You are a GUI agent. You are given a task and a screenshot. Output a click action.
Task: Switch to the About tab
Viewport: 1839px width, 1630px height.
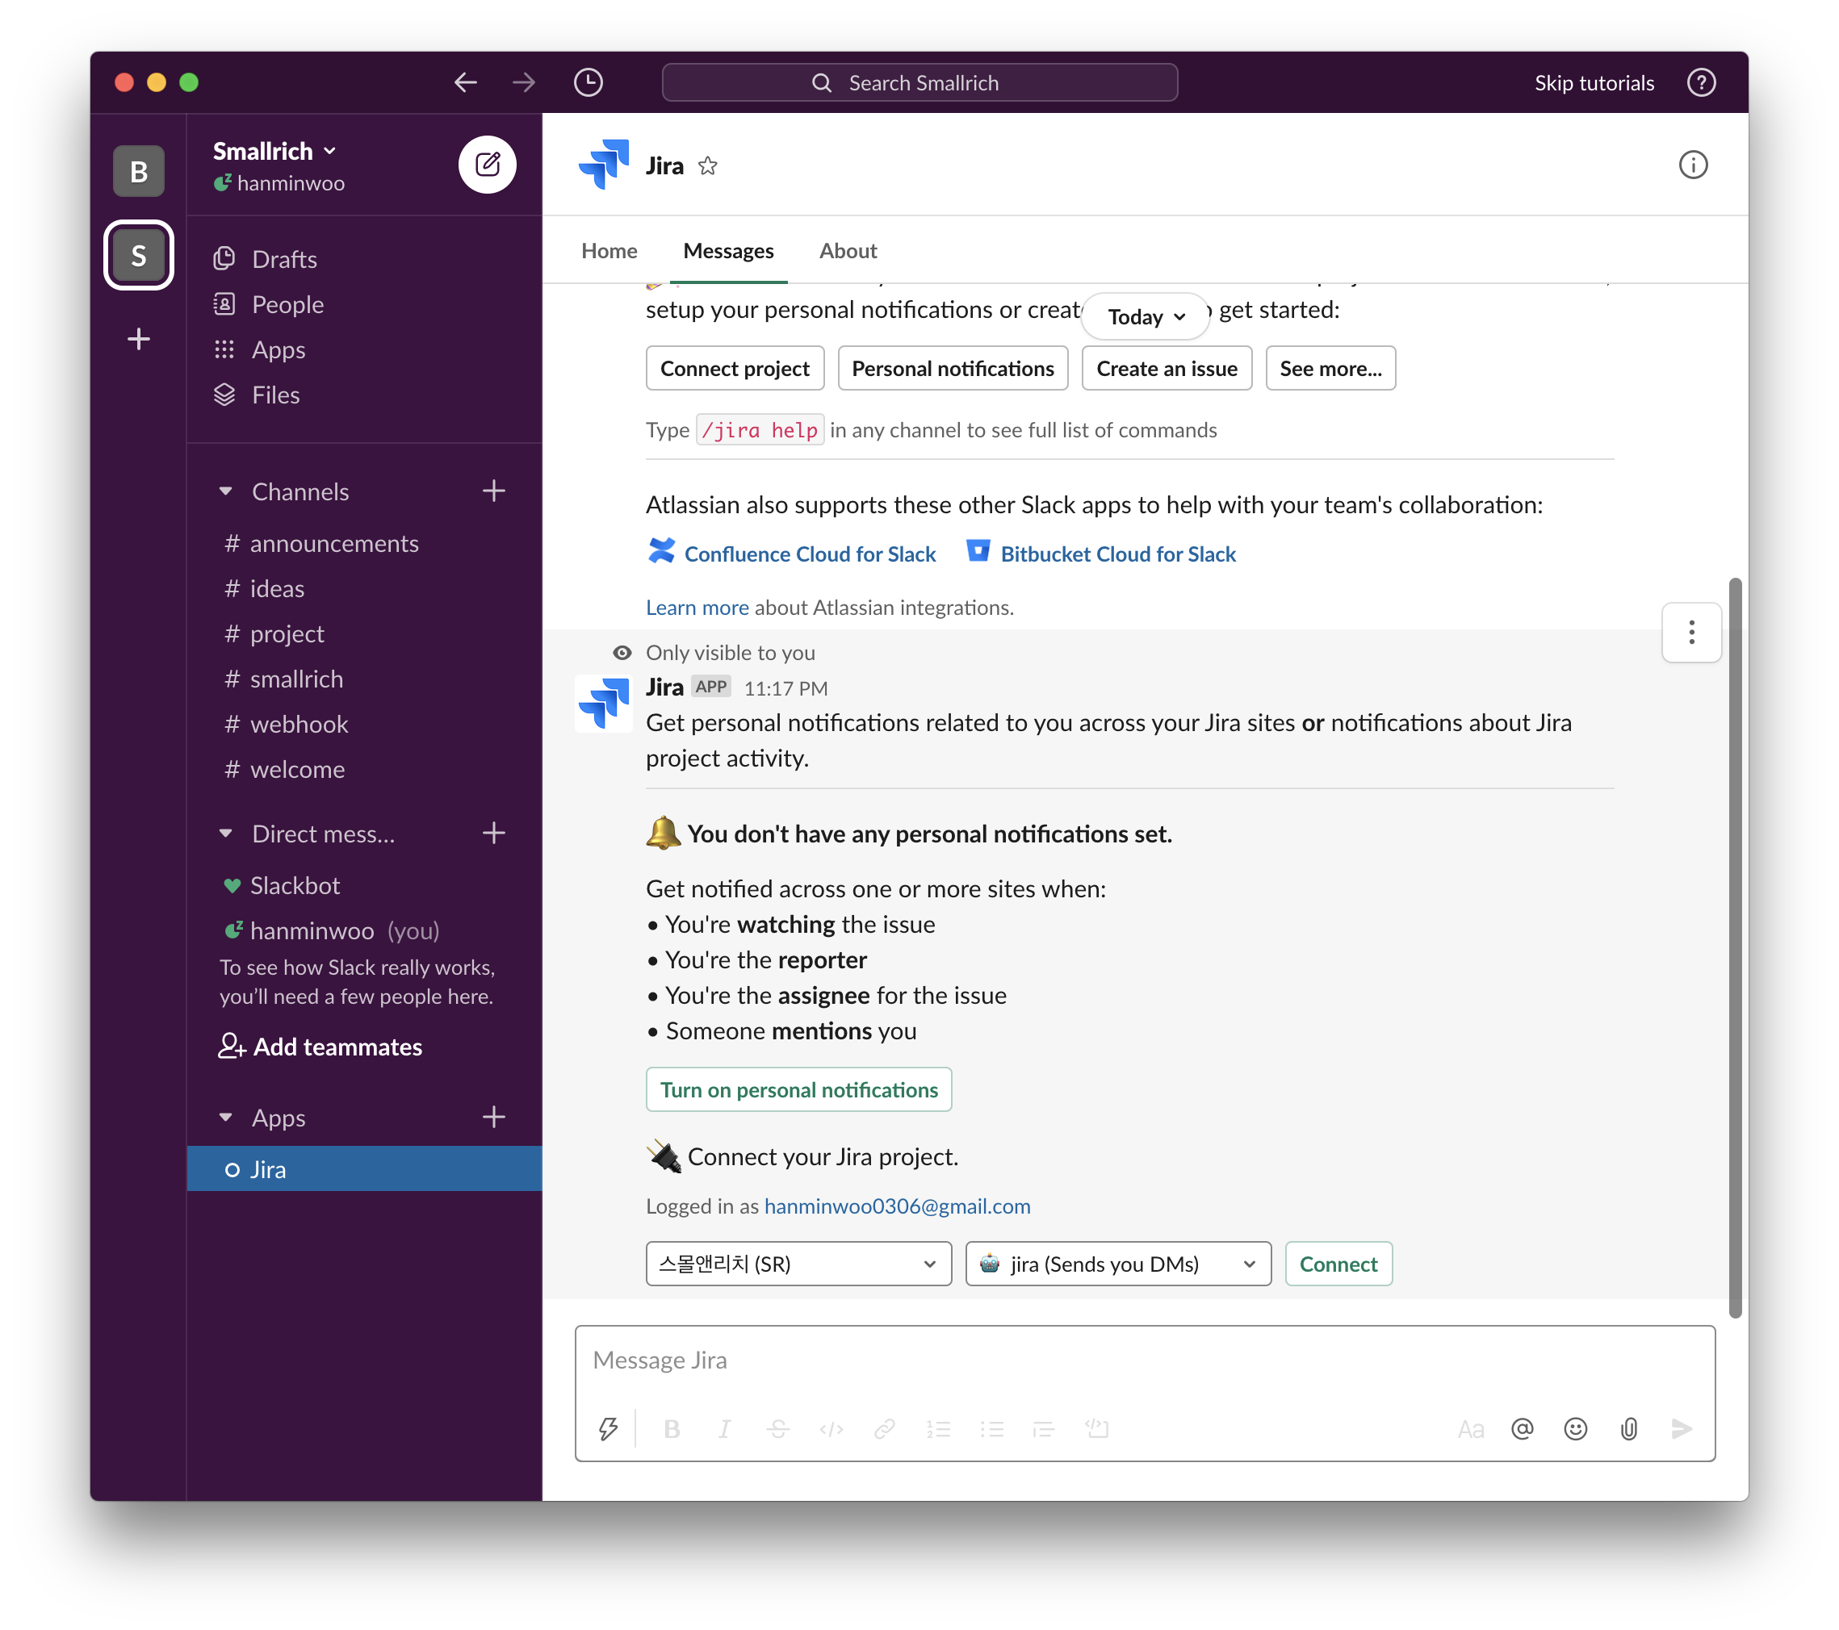pos(848,251)
